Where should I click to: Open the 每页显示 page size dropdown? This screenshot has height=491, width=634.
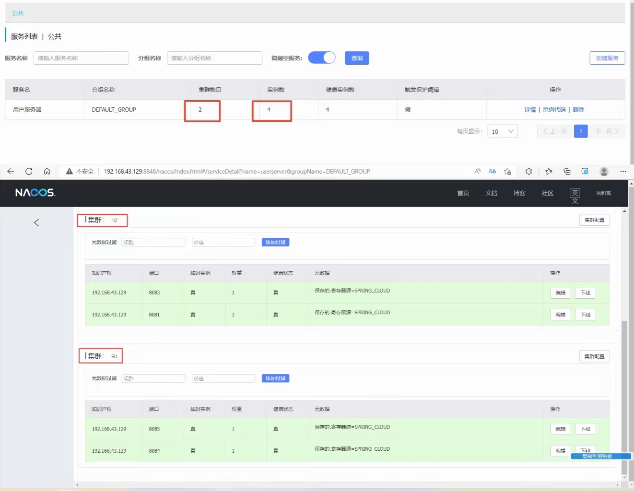[503, 131]
